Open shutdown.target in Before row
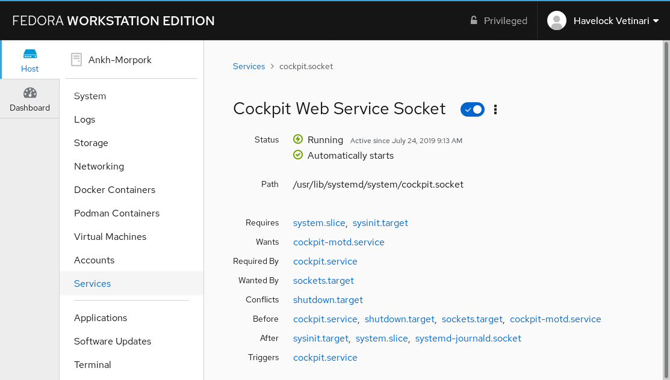This screenshot has width=670, height=380. [400, 319]
